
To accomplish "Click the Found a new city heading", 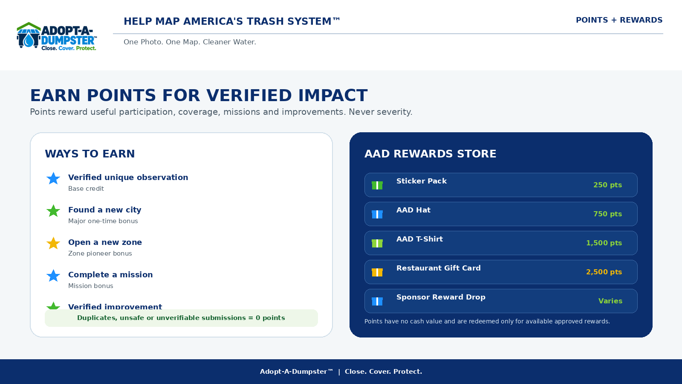I will tap(105, 209).
